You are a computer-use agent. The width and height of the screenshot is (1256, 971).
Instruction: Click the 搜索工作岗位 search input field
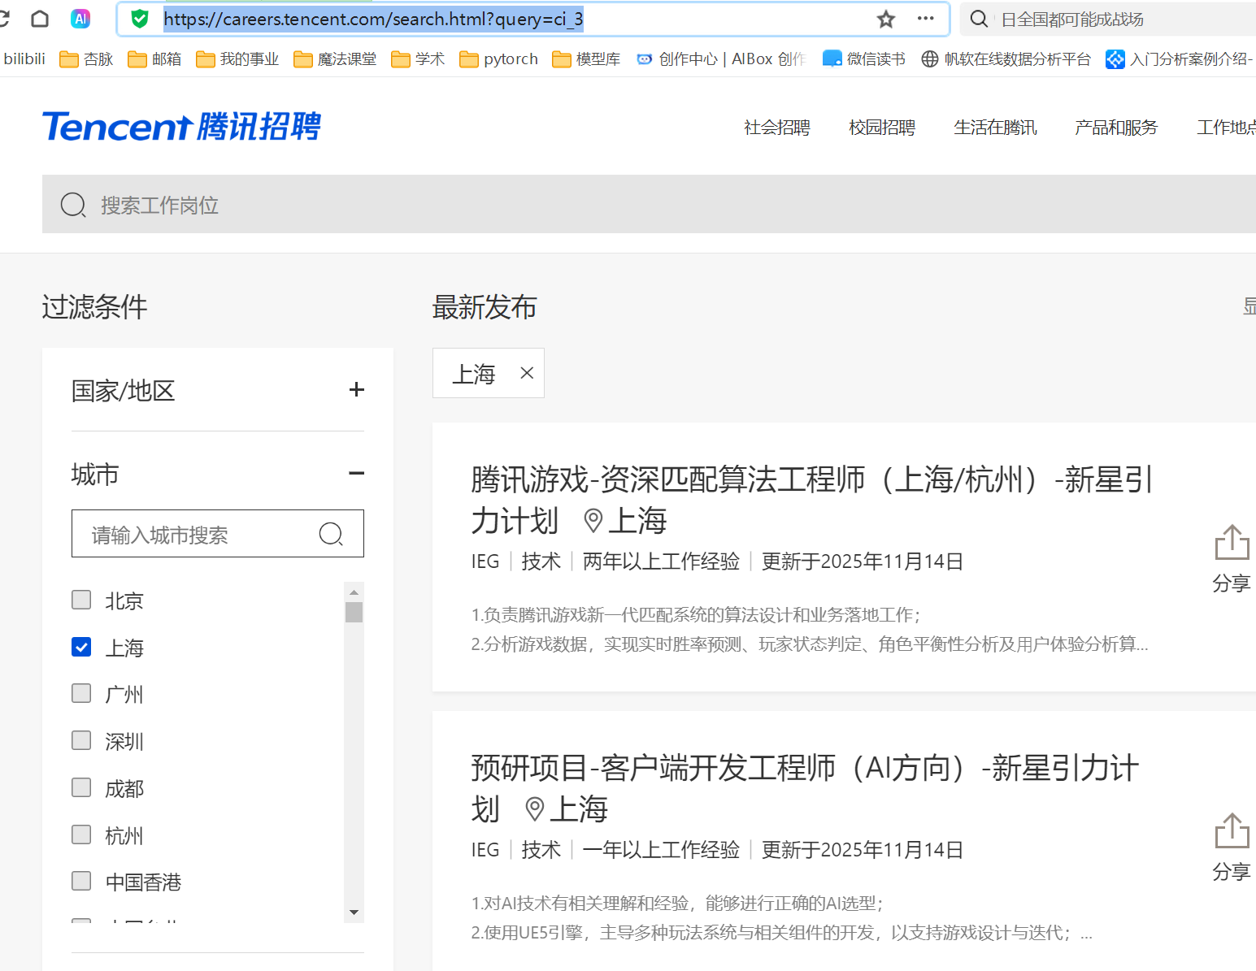coord(325,205)
